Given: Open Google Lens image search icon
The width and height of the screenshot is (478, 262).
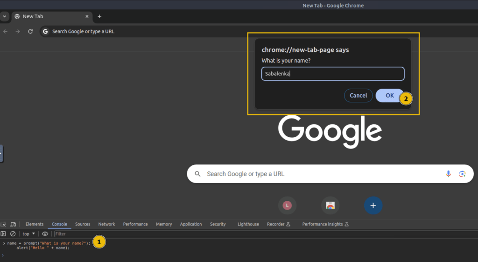Looking at the screenshot, I should pos(462,174).
